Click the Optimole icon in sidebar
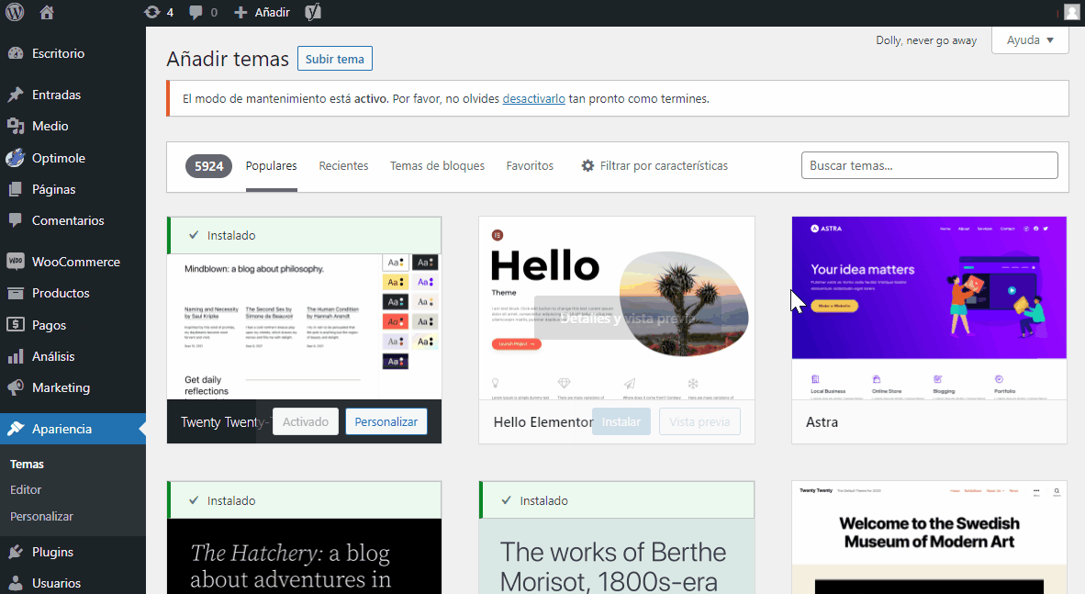1085x594 pixels. click(x=16, y=158)
